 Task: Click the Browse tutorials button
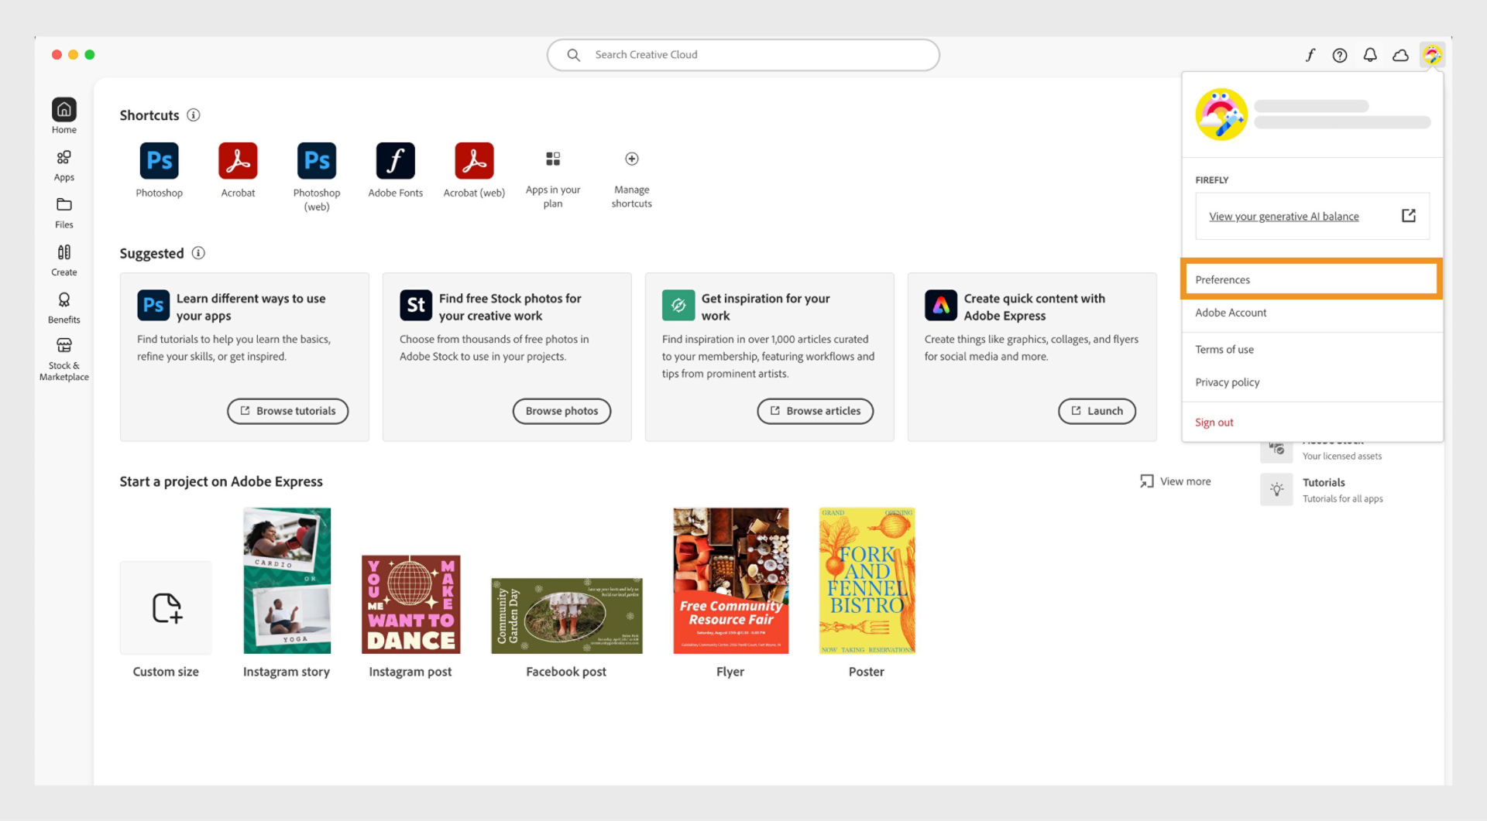coord(287,411)
